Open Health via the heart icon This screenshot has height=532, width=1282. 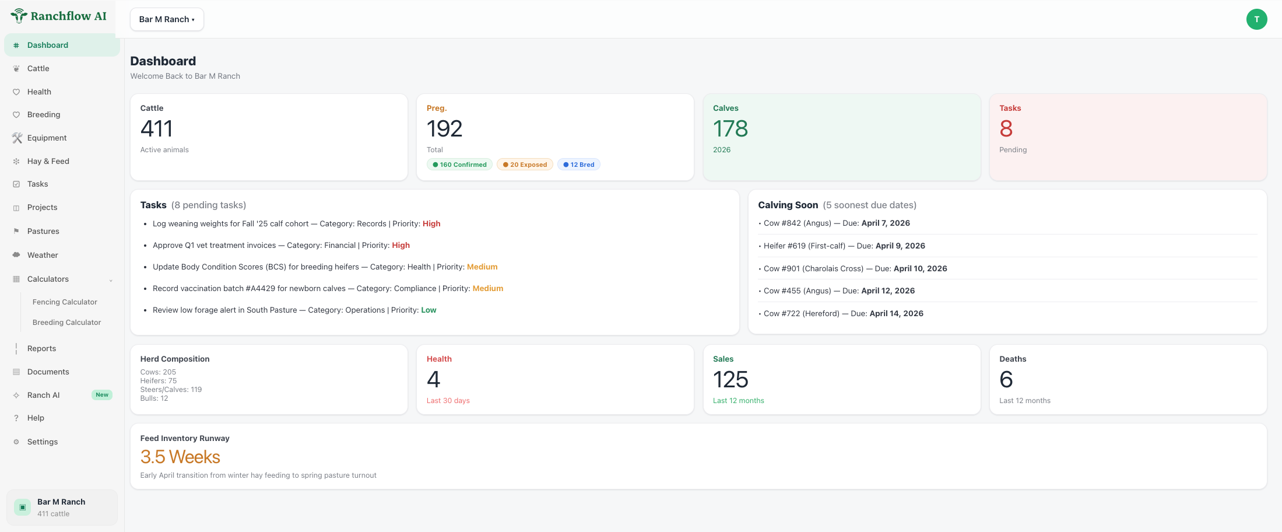click(17, 92)
